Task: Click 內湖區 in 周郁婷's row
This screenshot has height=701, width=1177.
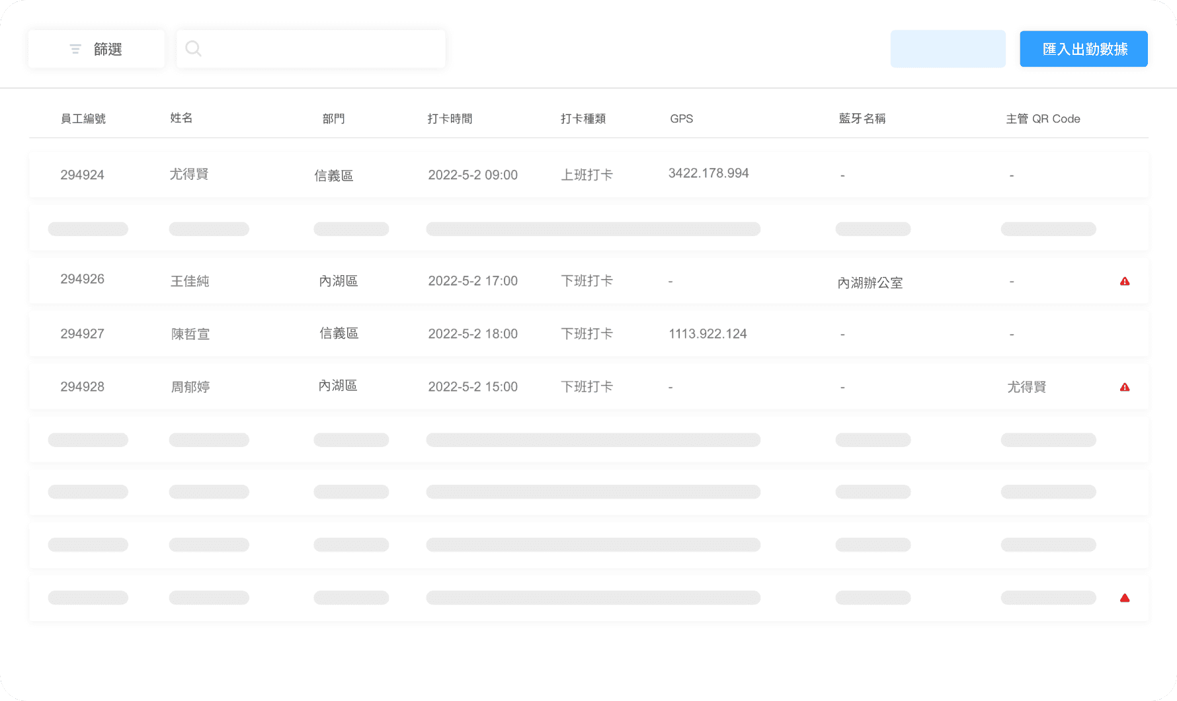Action: (338, 386)
